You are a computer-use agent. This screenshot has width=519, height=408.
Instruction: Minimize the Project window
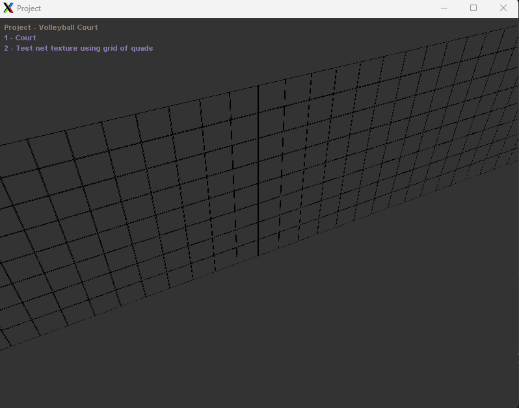tap(444, 8)
